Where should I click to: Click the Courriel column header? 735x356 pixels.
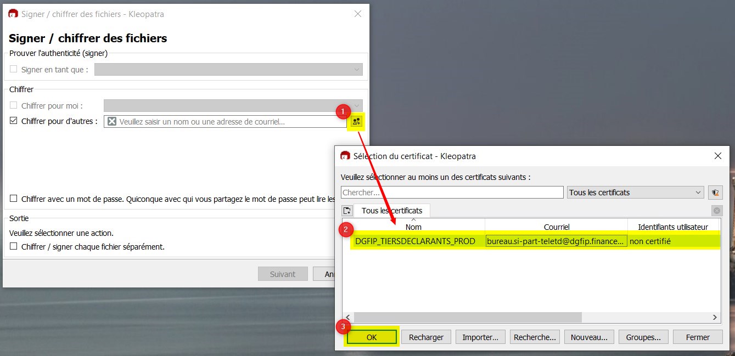pos(556,227)
